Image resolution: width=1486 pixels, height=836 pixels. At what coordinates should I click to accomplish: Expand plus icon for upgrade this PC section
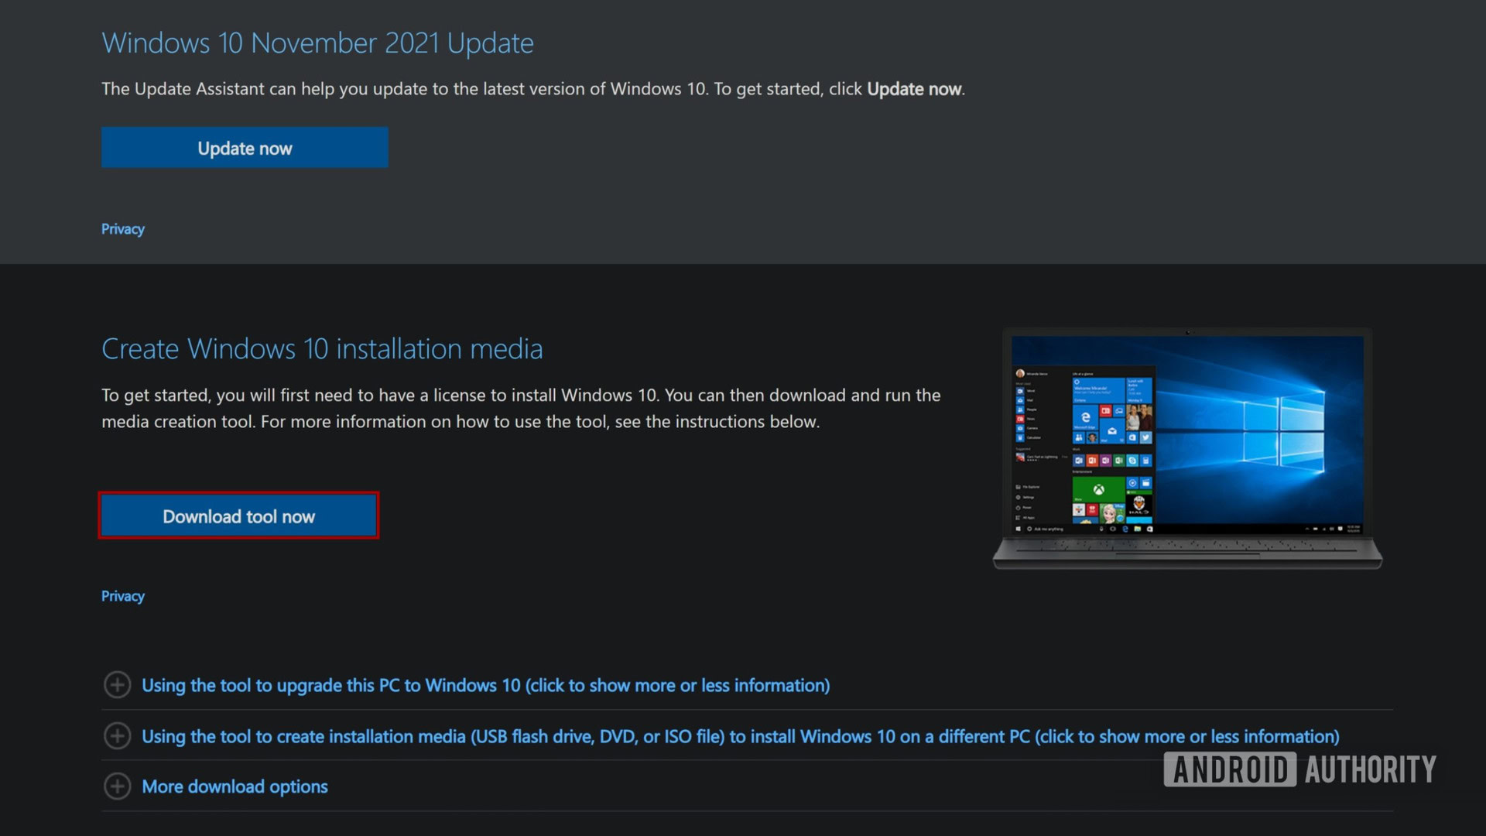tap(118, 684)
